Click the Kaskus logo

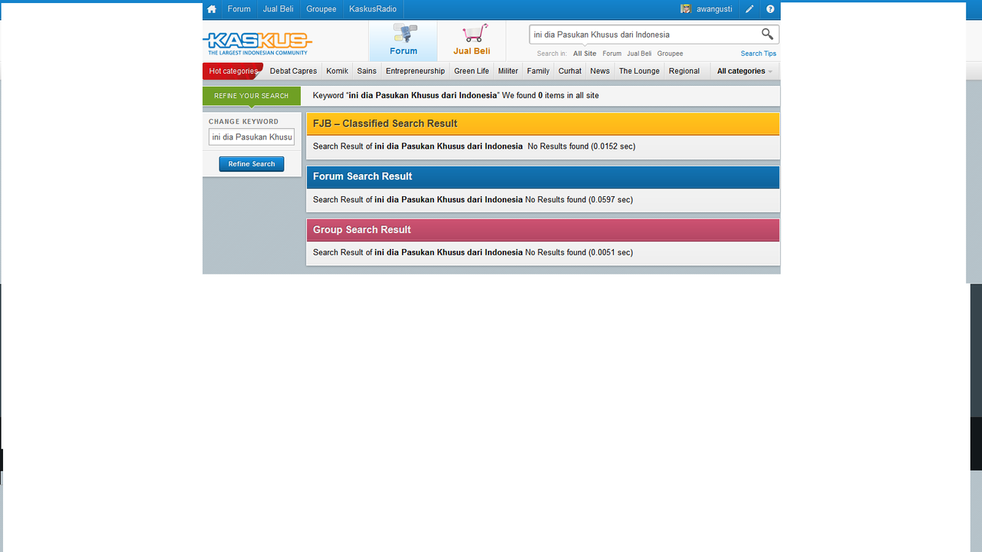point(258,43)
